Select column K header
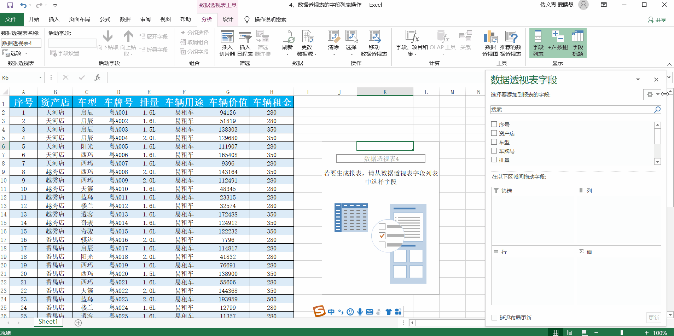 point(385,92)
